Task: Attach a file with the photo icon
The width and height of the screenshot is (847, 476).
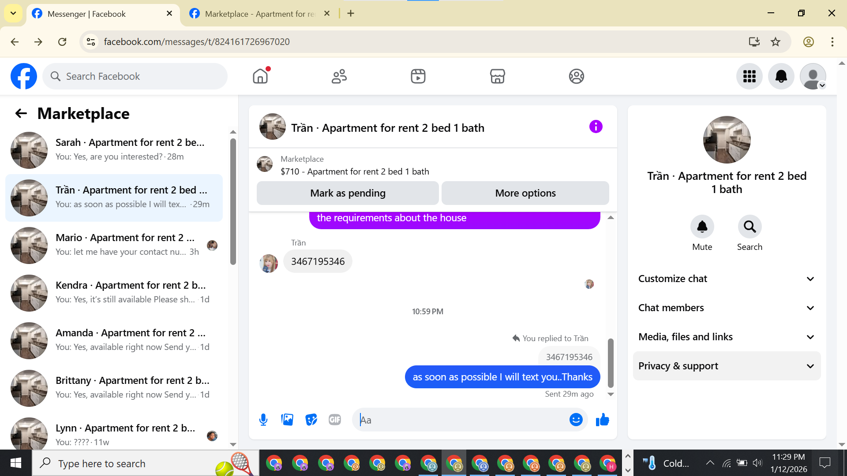Action: 287,420
